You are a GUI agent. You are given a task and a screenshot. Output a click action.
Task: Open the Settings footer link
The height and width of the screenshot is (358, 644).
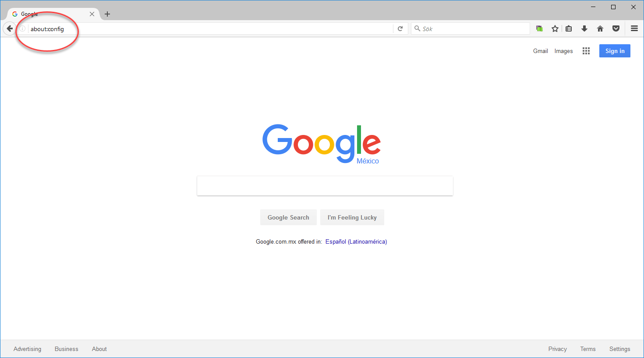(619, 349)
